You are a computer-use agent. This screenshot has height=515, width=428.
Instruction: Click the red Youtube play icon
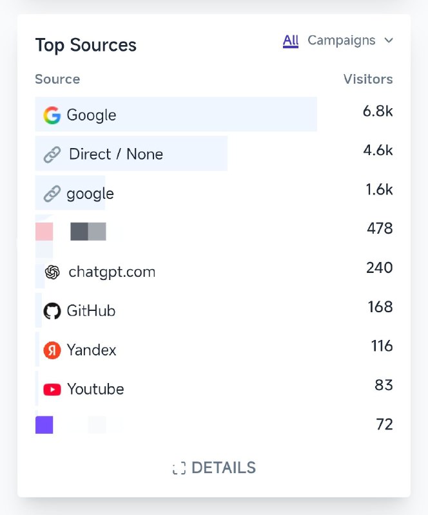pyautogui.click(x=52, y=389)
